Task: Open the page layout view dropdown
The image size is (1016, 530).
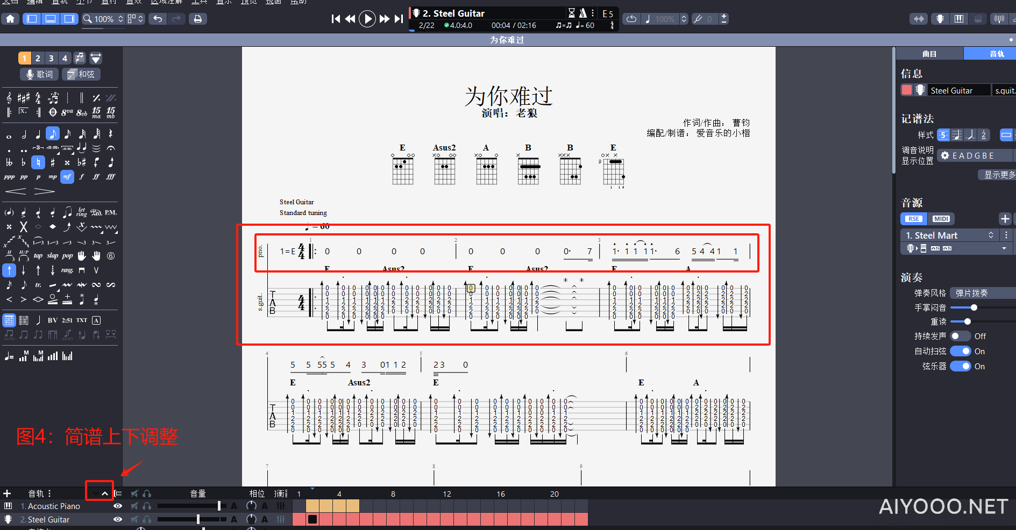Action: tap(136, 19)
